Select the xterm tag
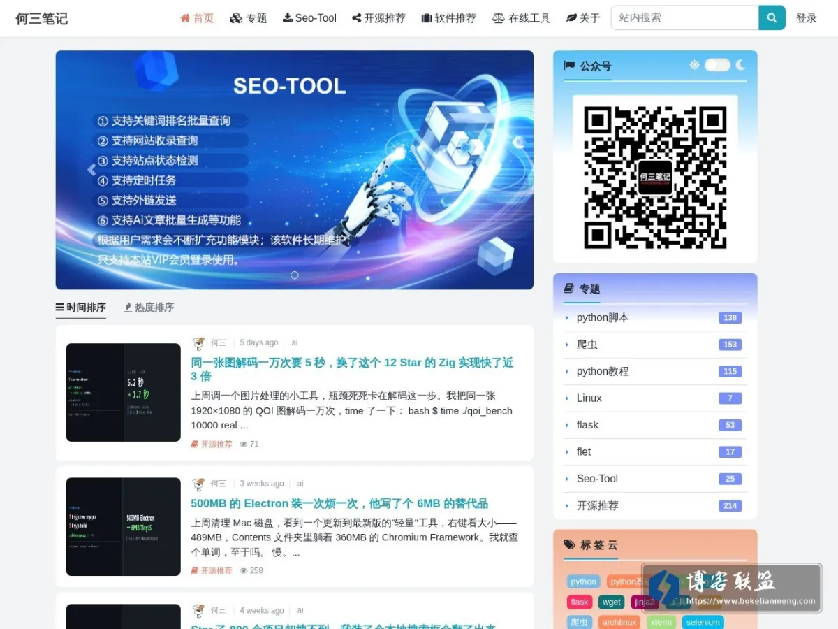 pos(661,622)
